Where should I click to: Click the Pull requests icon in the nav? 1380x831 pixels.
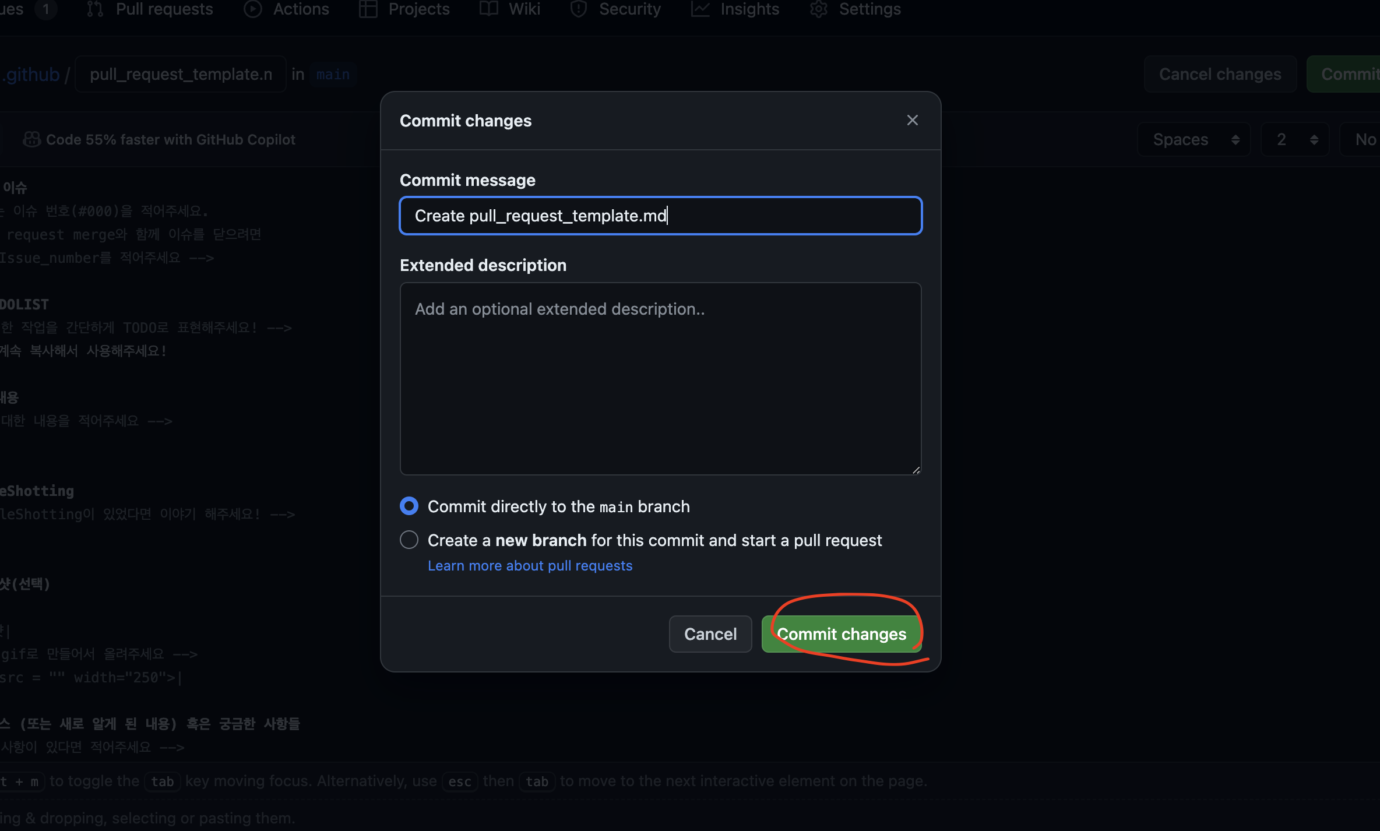click(x=95, y=9)
